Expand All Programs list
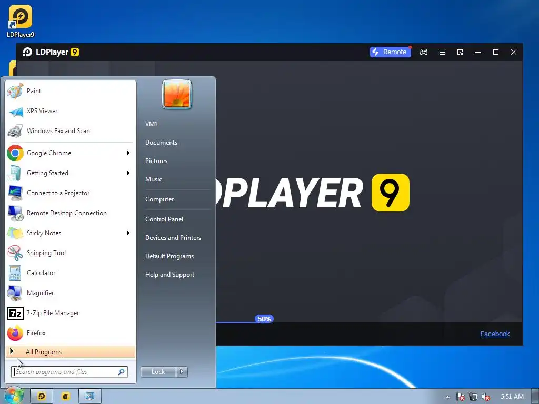 71,352
